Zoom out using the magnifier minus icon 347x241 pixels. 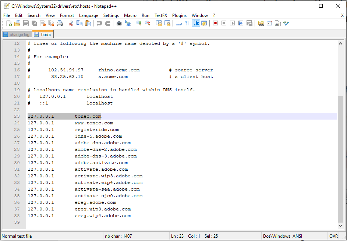pyautogui.click(x=148, y=23)
